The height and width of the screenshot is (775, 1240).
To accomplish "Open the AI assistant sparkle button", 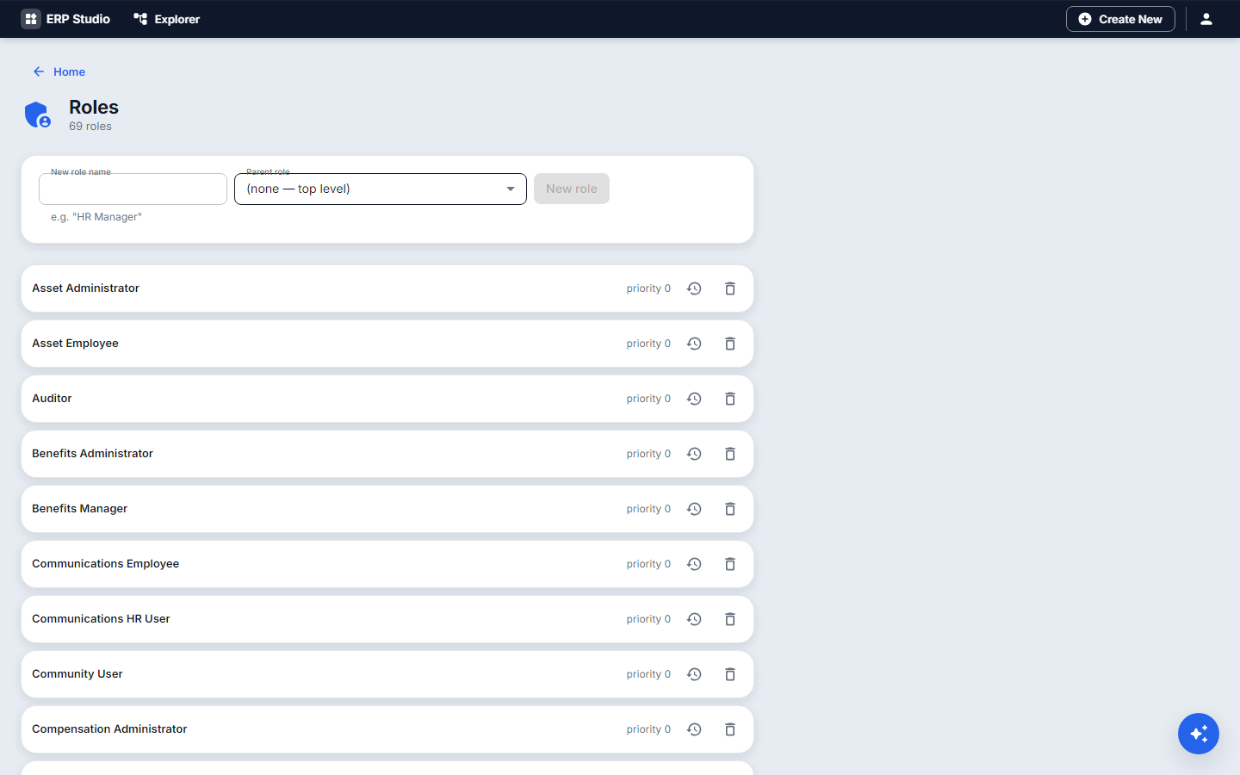I will click(1199, 734).
